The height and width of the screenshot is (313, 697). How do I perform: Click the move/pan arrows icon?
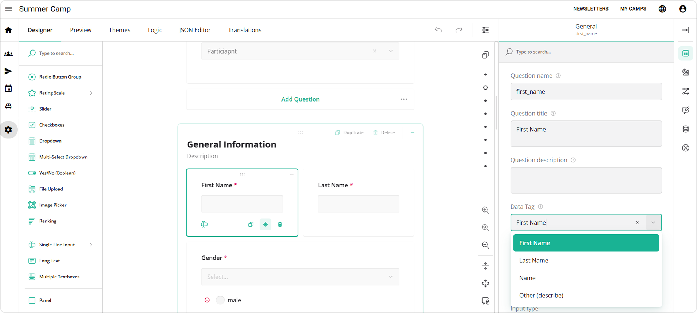485,284
